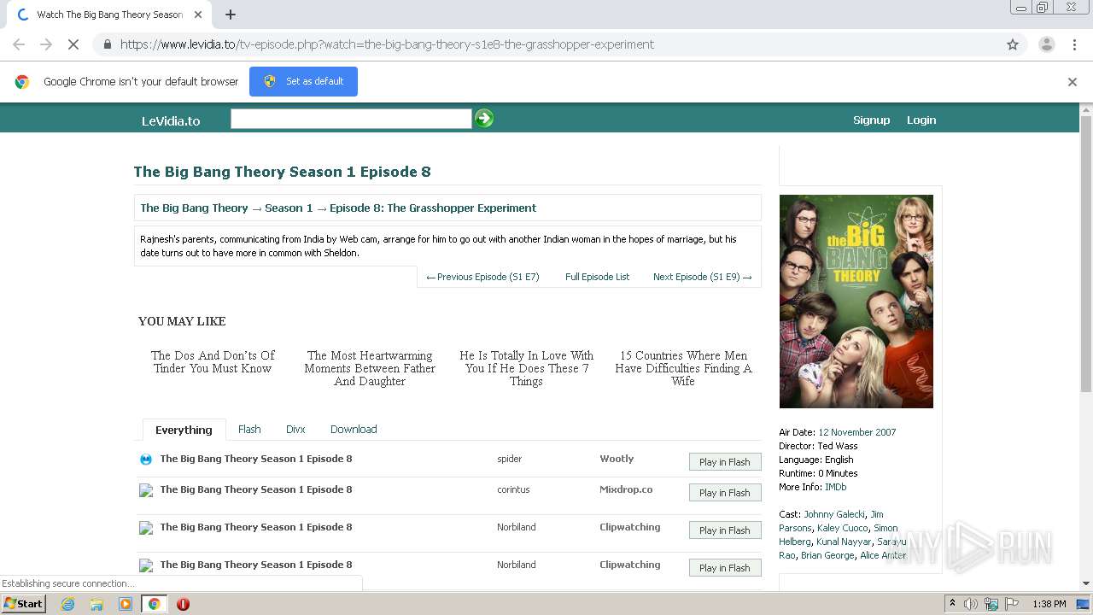The height and width of the screenshot is (615, 1093).
Task: Open the Action Center flag icon
Action: 1012,604
